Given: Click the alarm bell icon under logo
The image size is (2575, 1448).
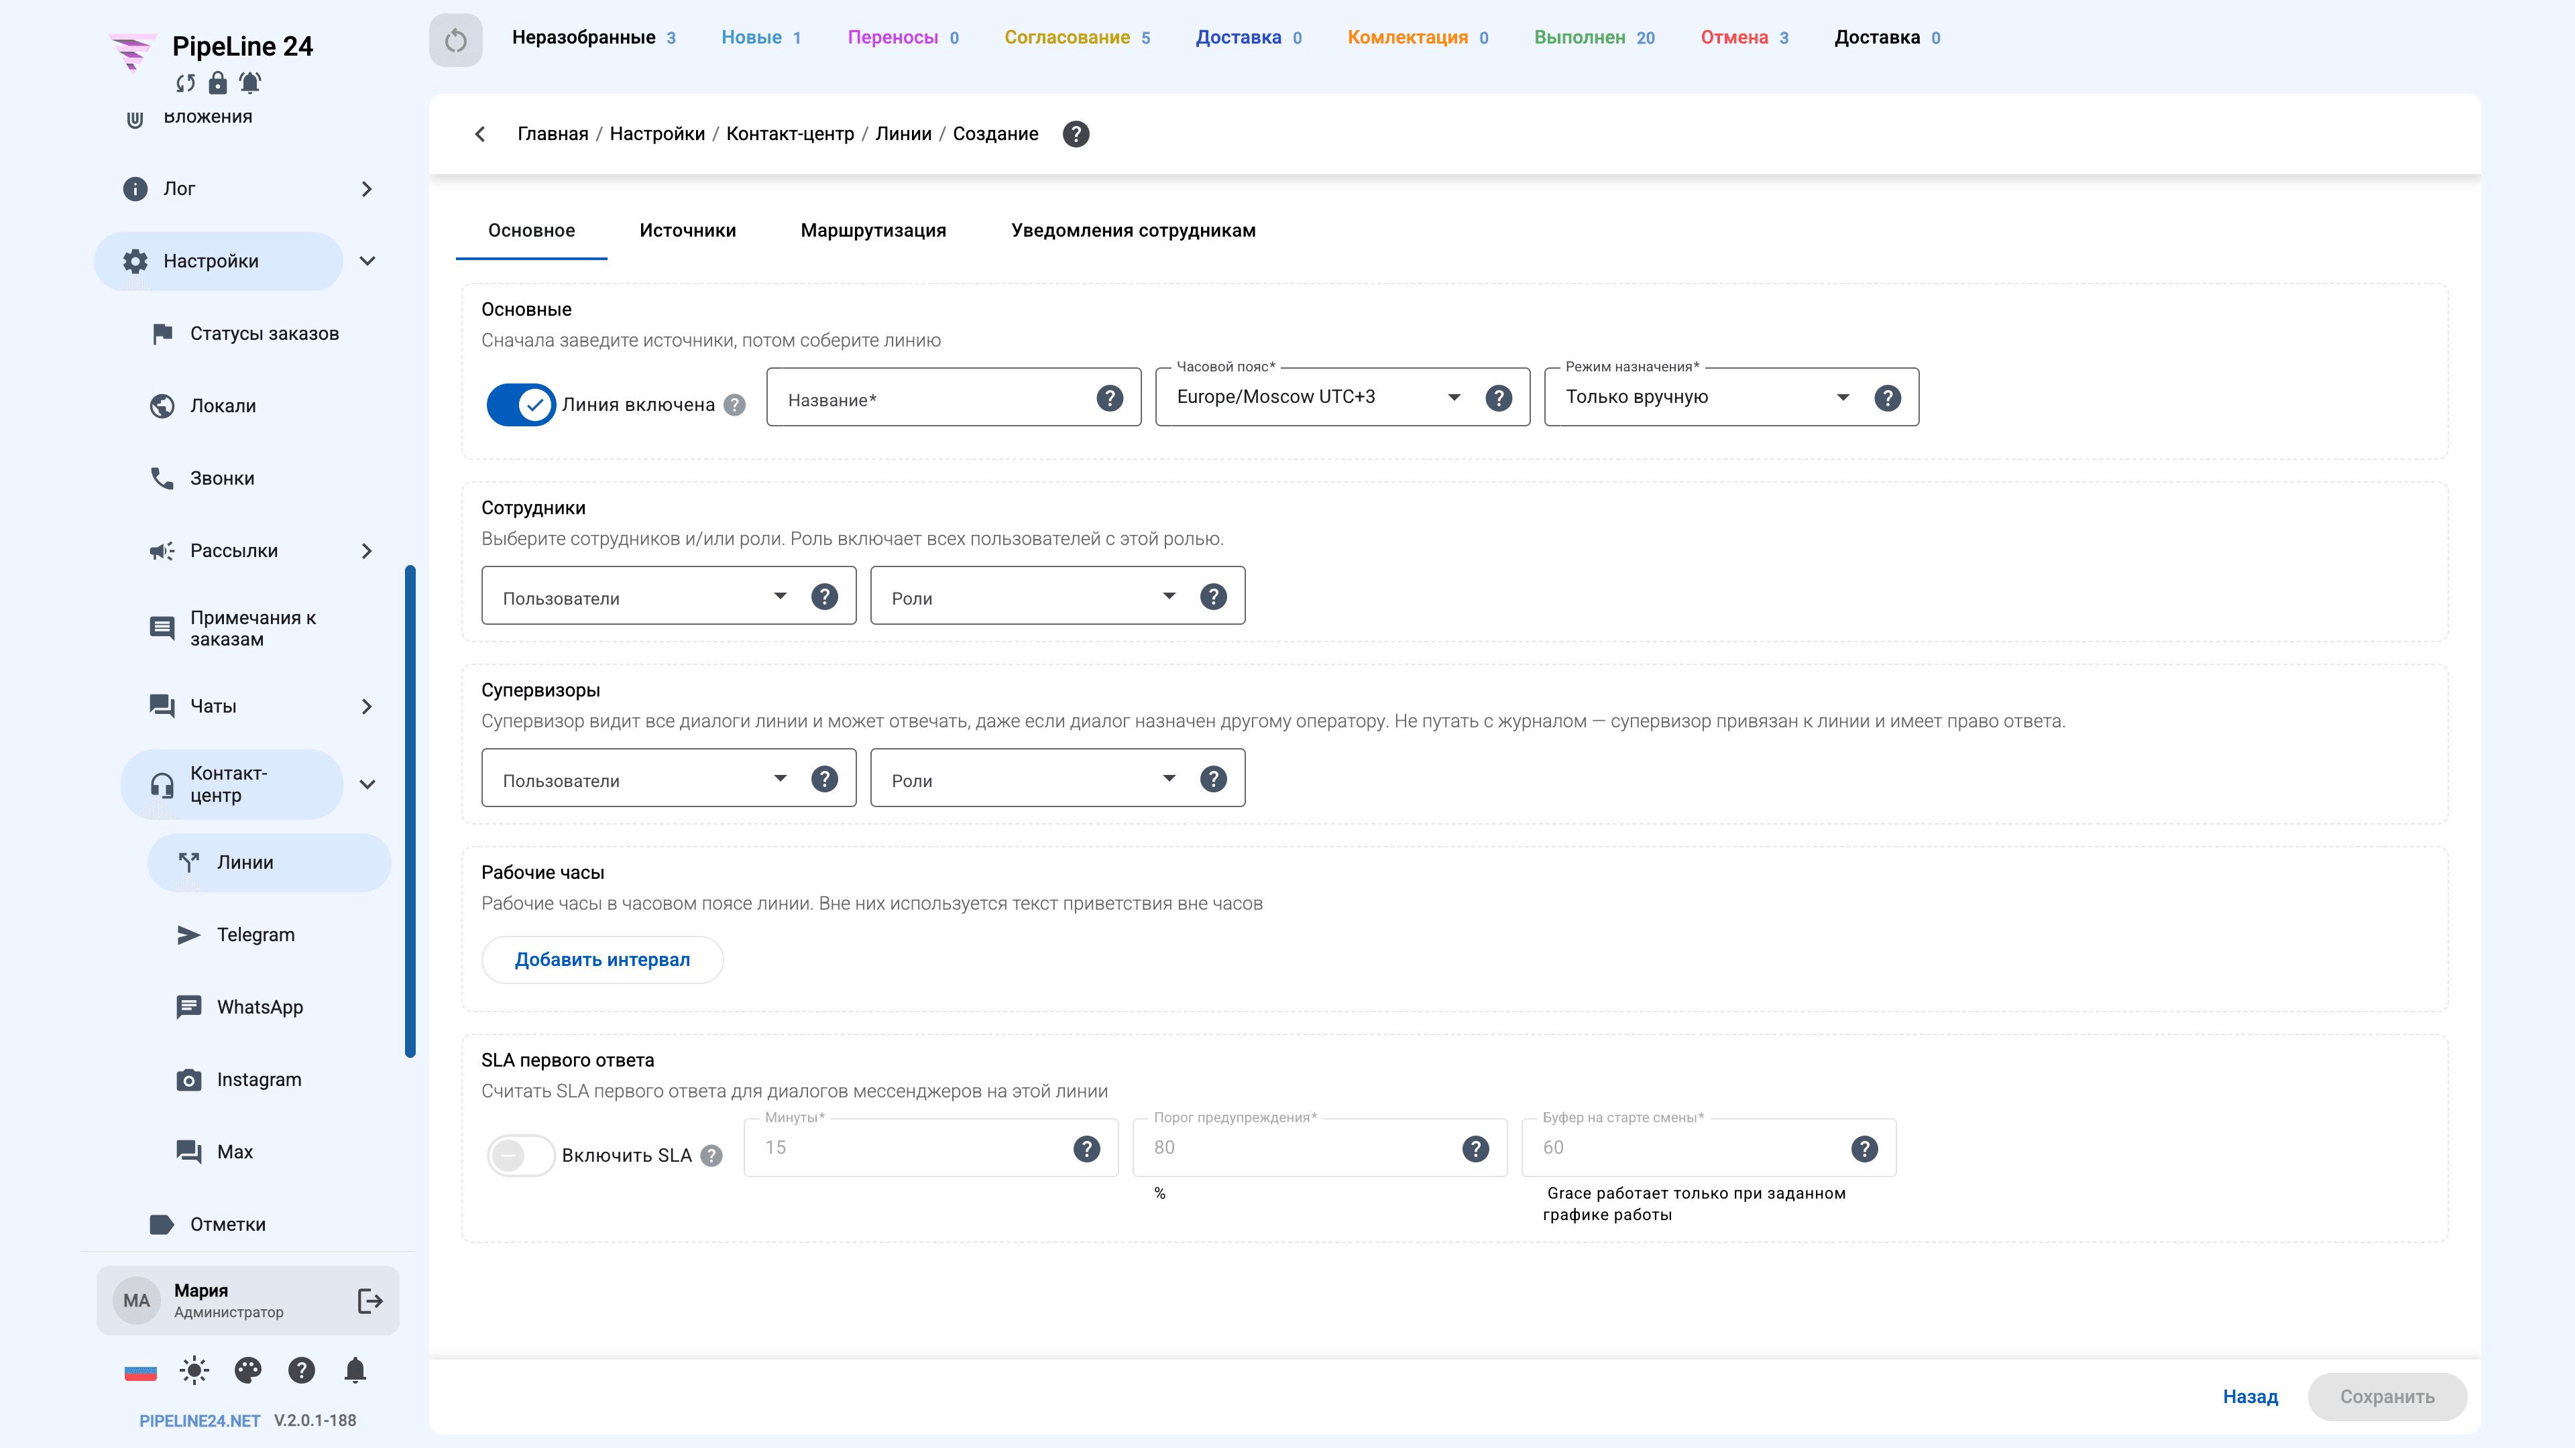Looking at the screenshot, I should pyautogui.click(x=250, y=83).
